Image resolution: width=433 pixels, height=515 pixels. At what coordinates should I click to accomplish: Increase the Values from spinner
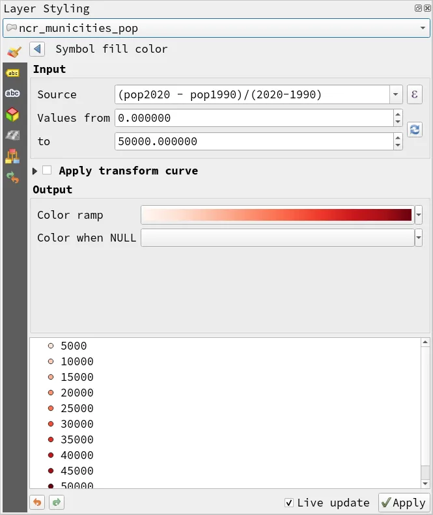(398, 114)
